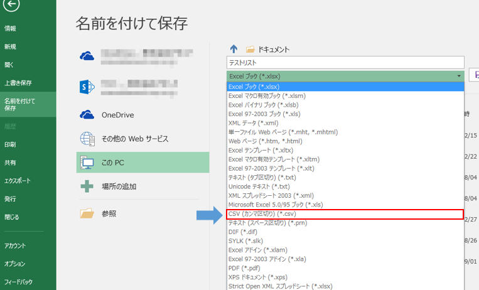This screenshot has width=479, height=290.
Task: Select Excel マクロ有効ブック (*.xlsm)
Action: coord(345,95)
